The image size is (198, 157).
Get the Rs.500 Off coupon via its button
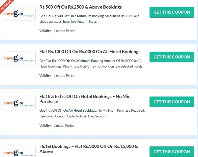[172, 12]
